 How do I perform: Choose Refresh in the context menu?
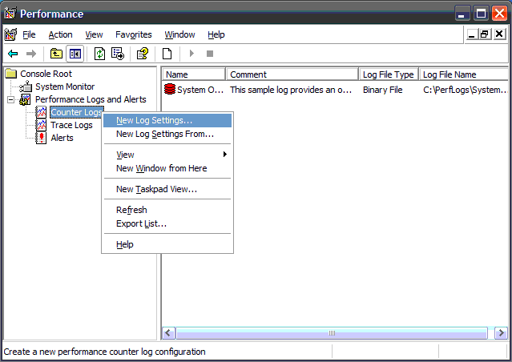click(167, 210)
